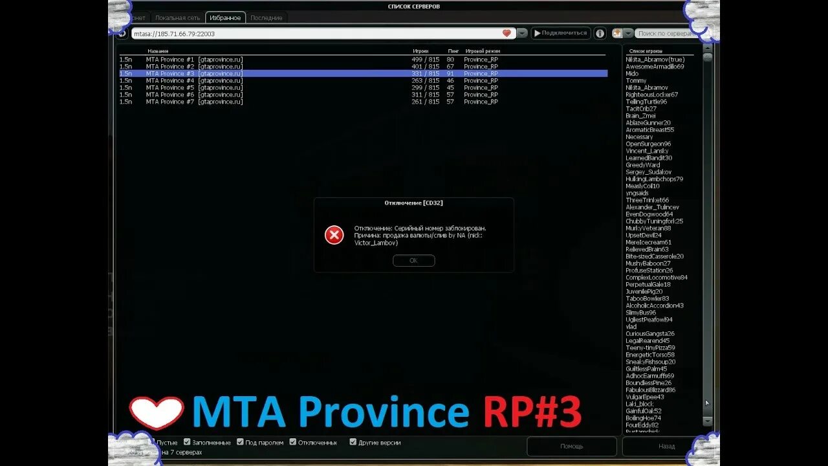The height and width of the screenshot is (466, 828).
Task: Click player MeaslyCoil10 in list
Action: [643, 186]
